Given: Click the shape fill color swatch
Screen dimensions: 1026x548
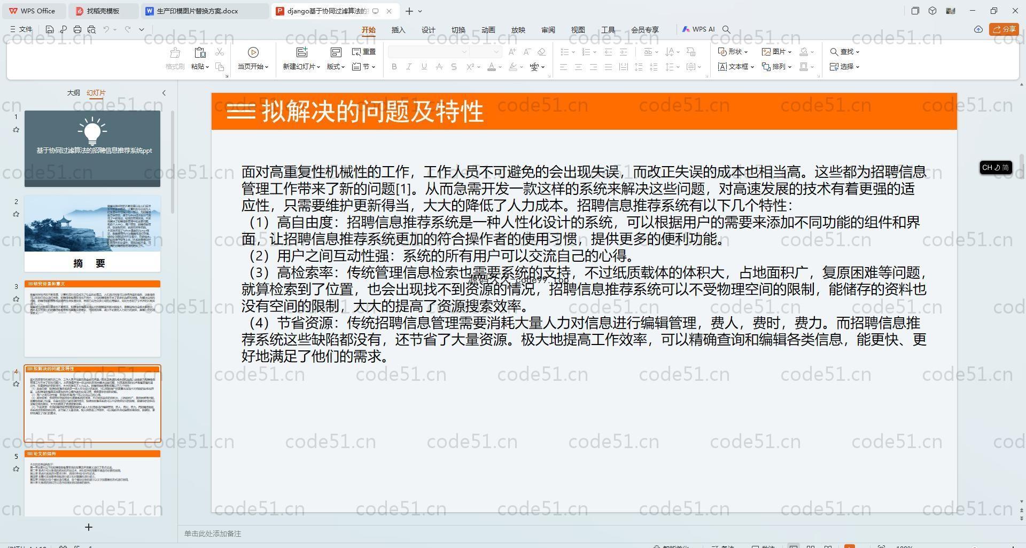Looking at the screenshot, I should 804,52.
